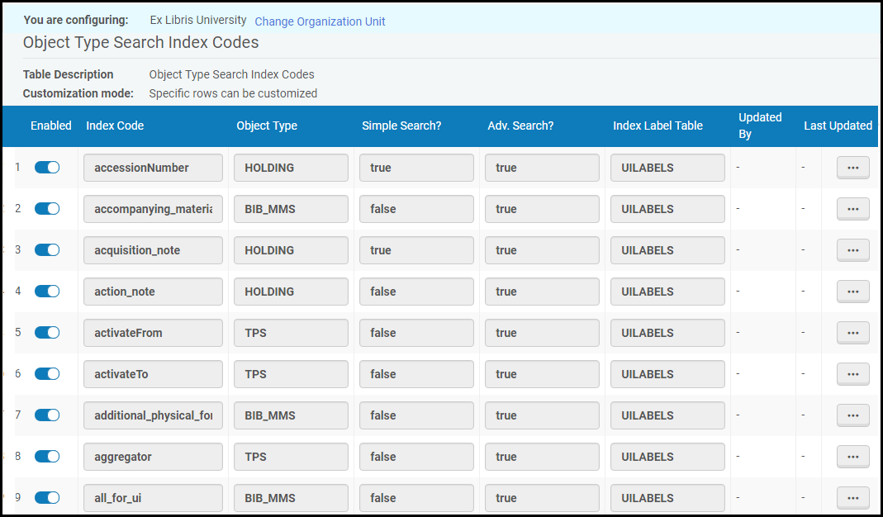Toggle the activateTo enabled switch
883x517 pixels.
(47, 373)
